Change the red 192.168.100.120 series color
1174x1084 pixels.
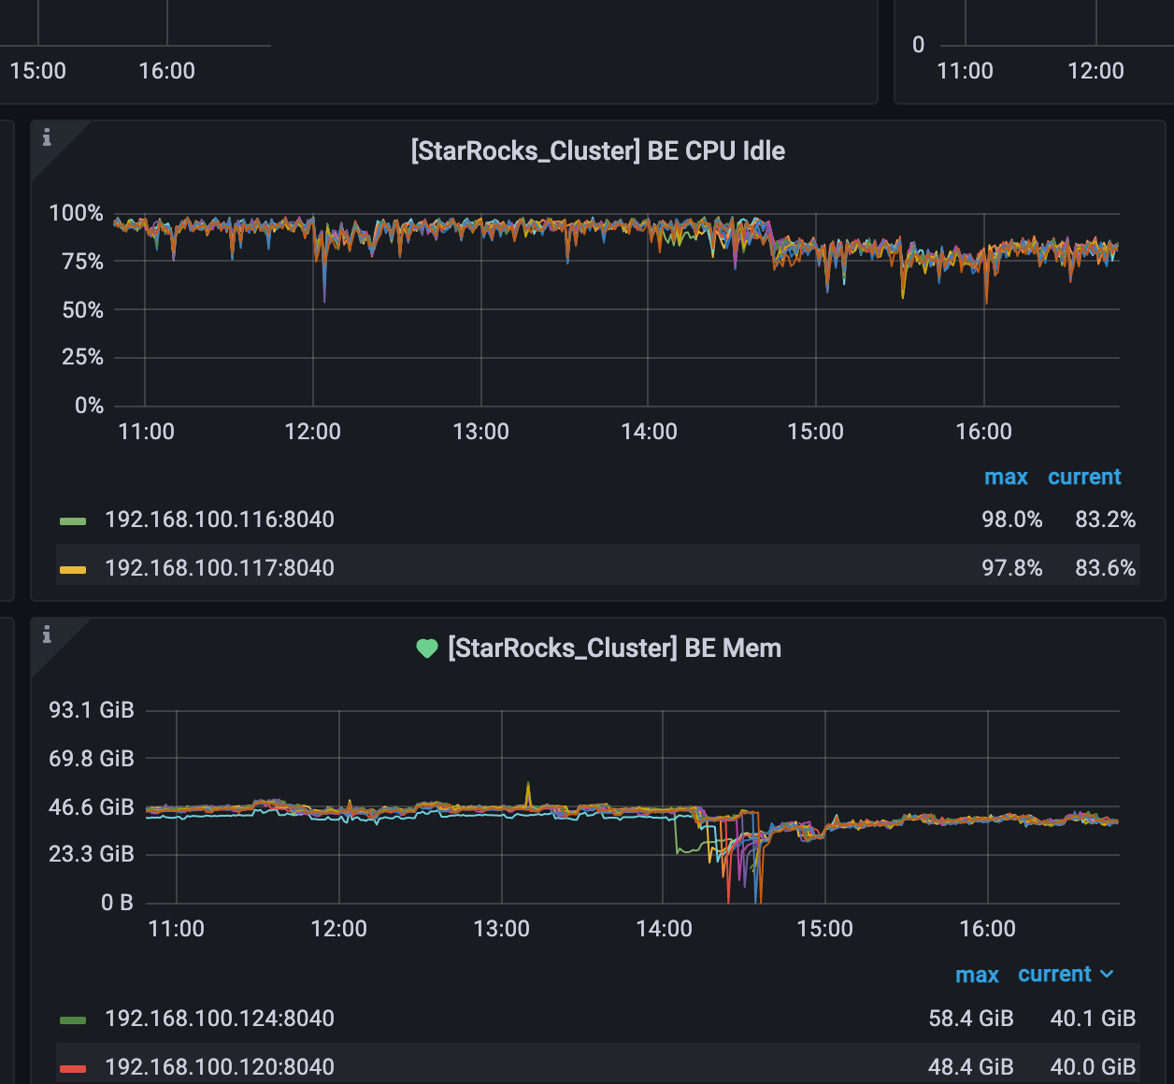pos(73,1068)
